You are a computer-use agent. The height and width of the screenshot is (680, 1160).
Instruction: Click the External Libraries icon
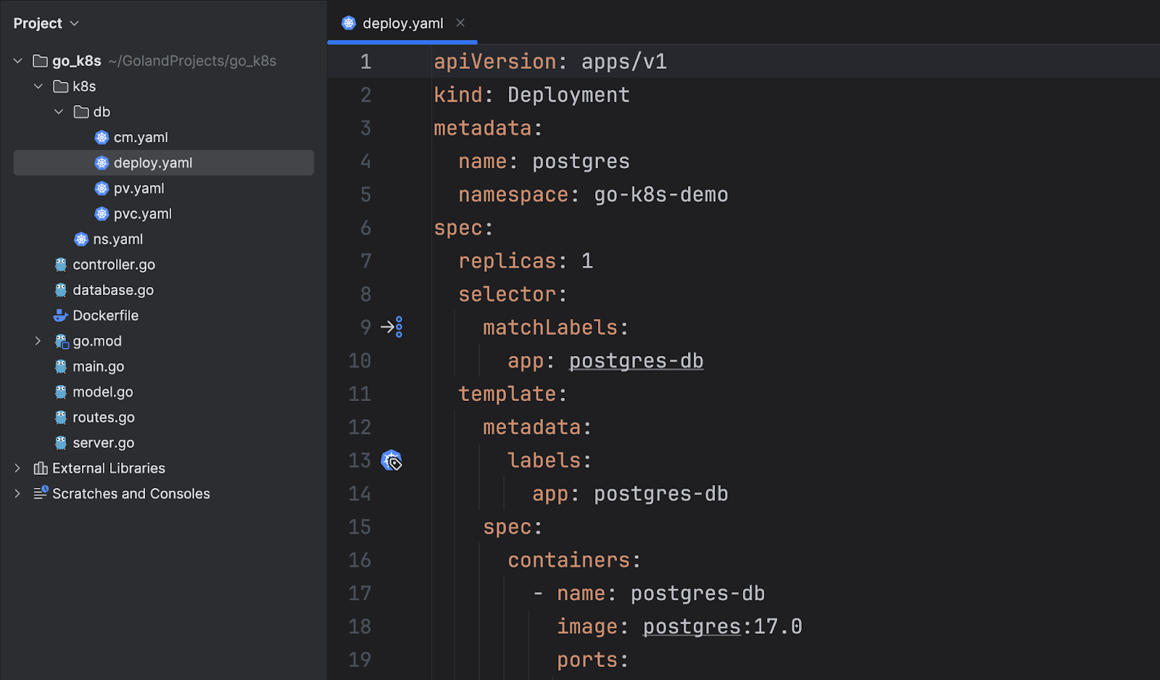[41, 468]
